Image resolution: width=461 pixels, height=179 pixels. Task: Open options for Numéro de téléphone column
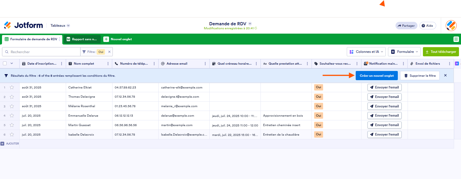tap(154, 64)
